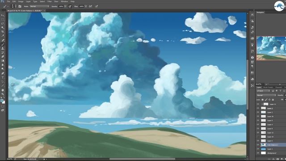Select the Zoom tool in toolbox
Screen dimensions: 286x161
tap(3, 94)
